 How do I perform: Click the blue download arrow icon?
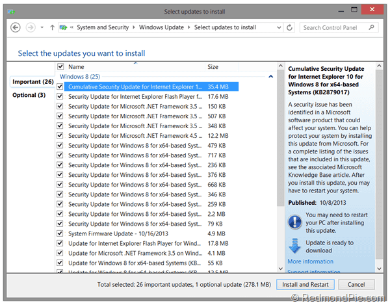pos(295,246)
